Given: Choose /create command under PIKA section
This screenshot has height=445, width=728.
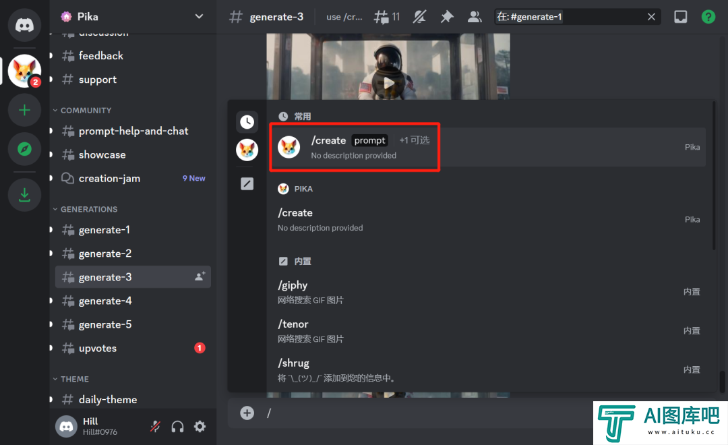Looking at the screenshot, I should pos(489,220).
